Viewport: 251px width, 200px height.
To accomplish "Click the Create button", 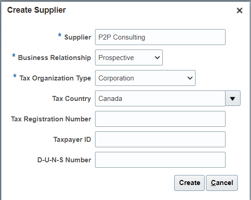I will pos(189,183).
